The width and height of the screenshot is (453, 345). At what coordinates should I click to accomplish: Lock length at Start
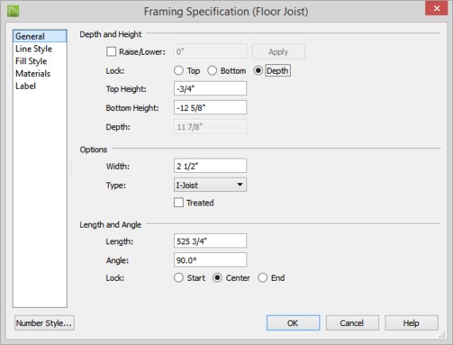click(x=179, y=278)
